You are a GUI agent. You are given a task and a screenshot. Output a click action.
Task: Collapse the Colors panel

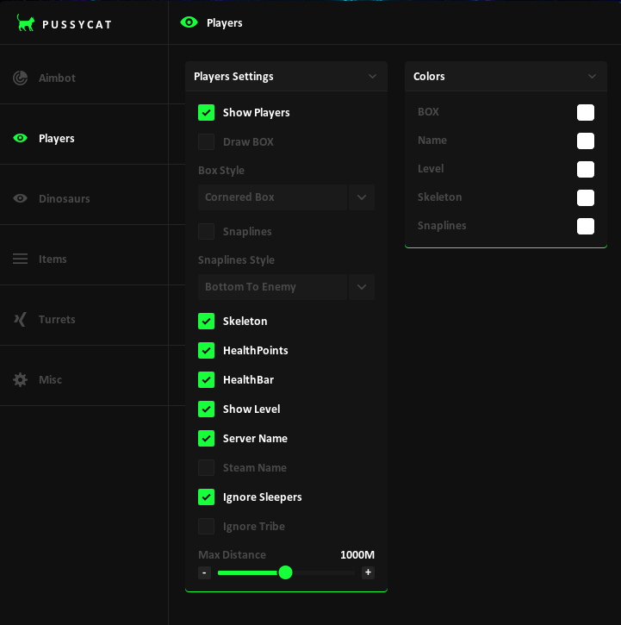tap(592, 77)
